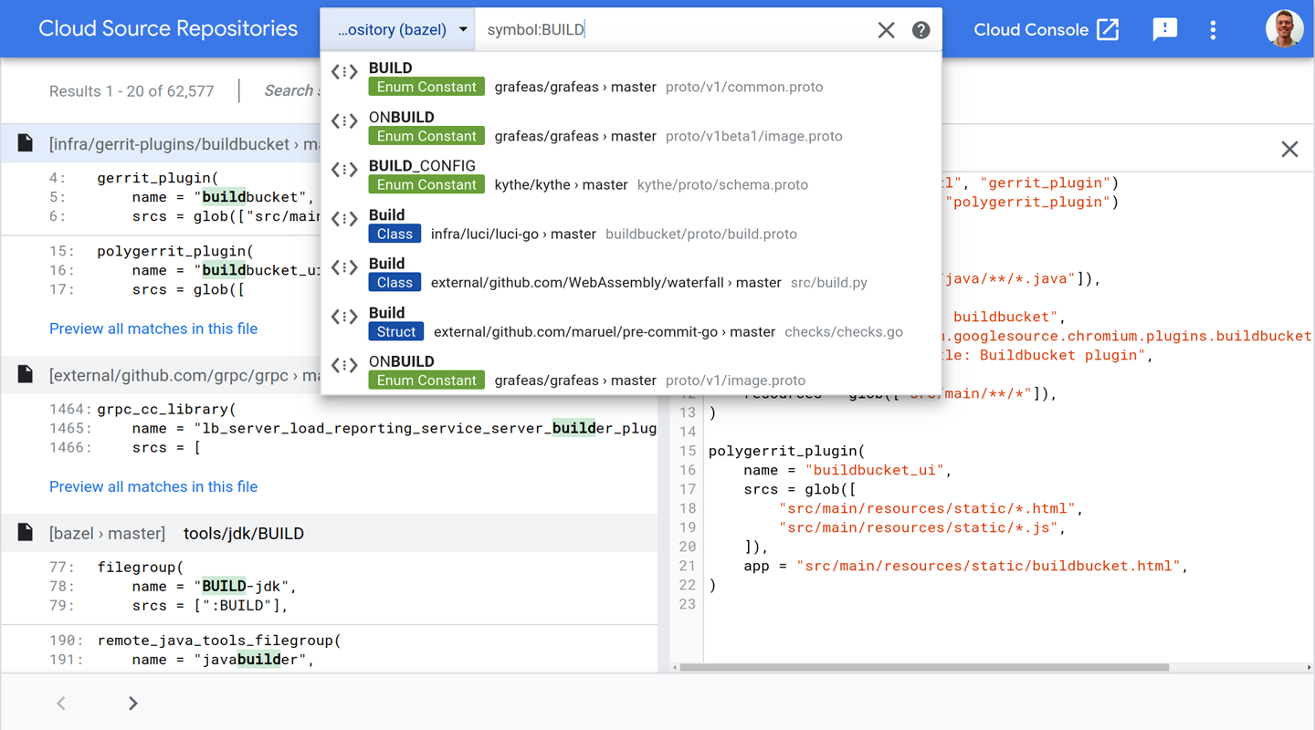Click the code symbol icon next to BUILD suggestion

coord(344,69)
